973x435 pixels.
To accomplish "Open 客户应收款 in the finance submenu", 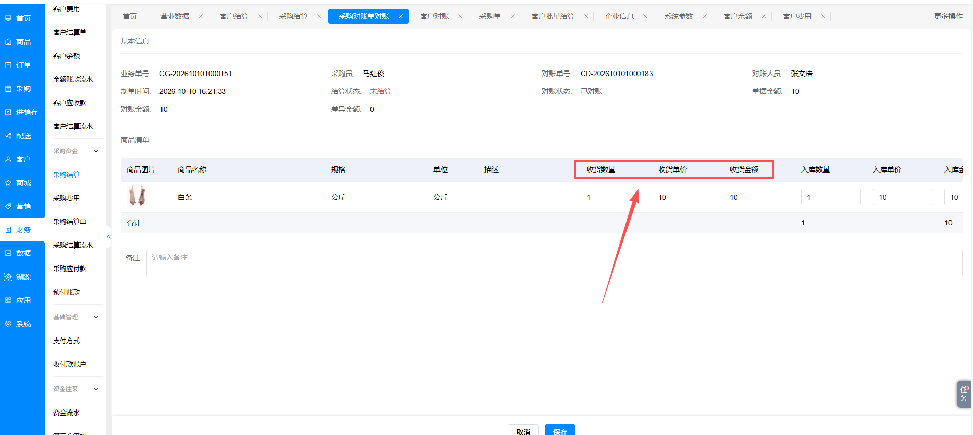I will click(x=70, y=103).
